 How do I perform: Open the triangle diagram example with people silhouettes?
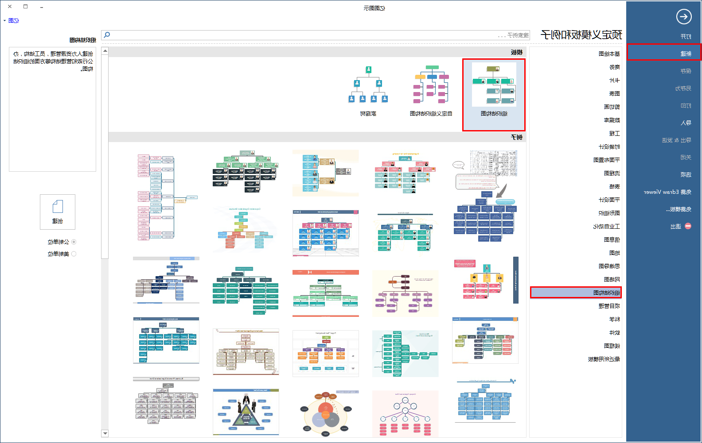(x=246, y=412)
